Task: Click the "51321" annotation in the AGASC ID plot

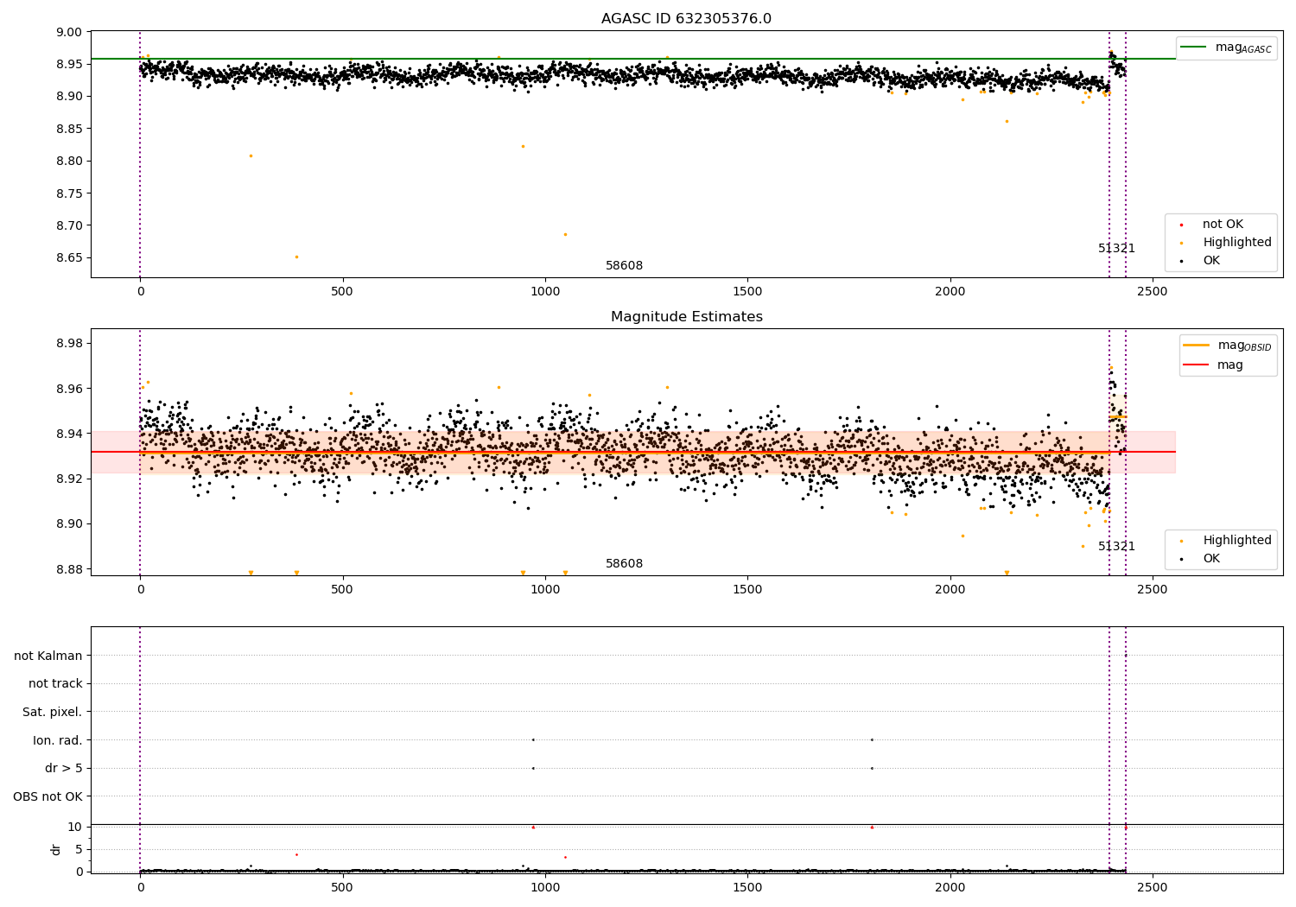Action: pyautogui.click(x=1116, y=249)
